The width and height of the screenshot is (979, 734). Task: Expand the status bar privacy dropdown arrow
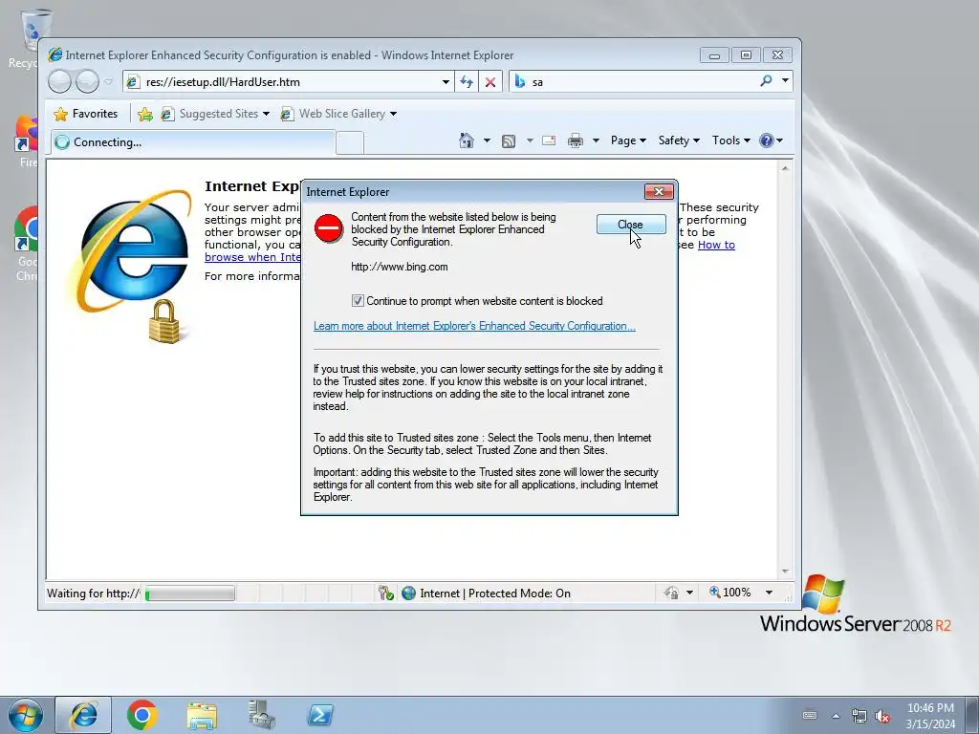689,593
